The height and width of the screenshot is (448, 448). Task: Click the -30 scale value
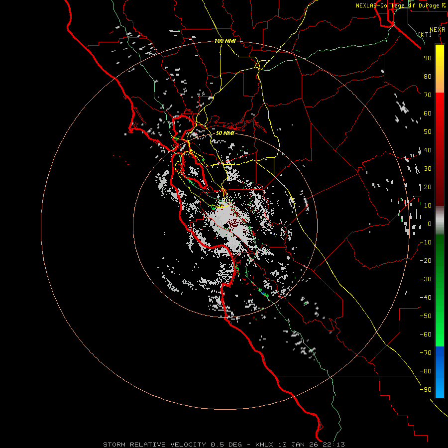point(426,279)
